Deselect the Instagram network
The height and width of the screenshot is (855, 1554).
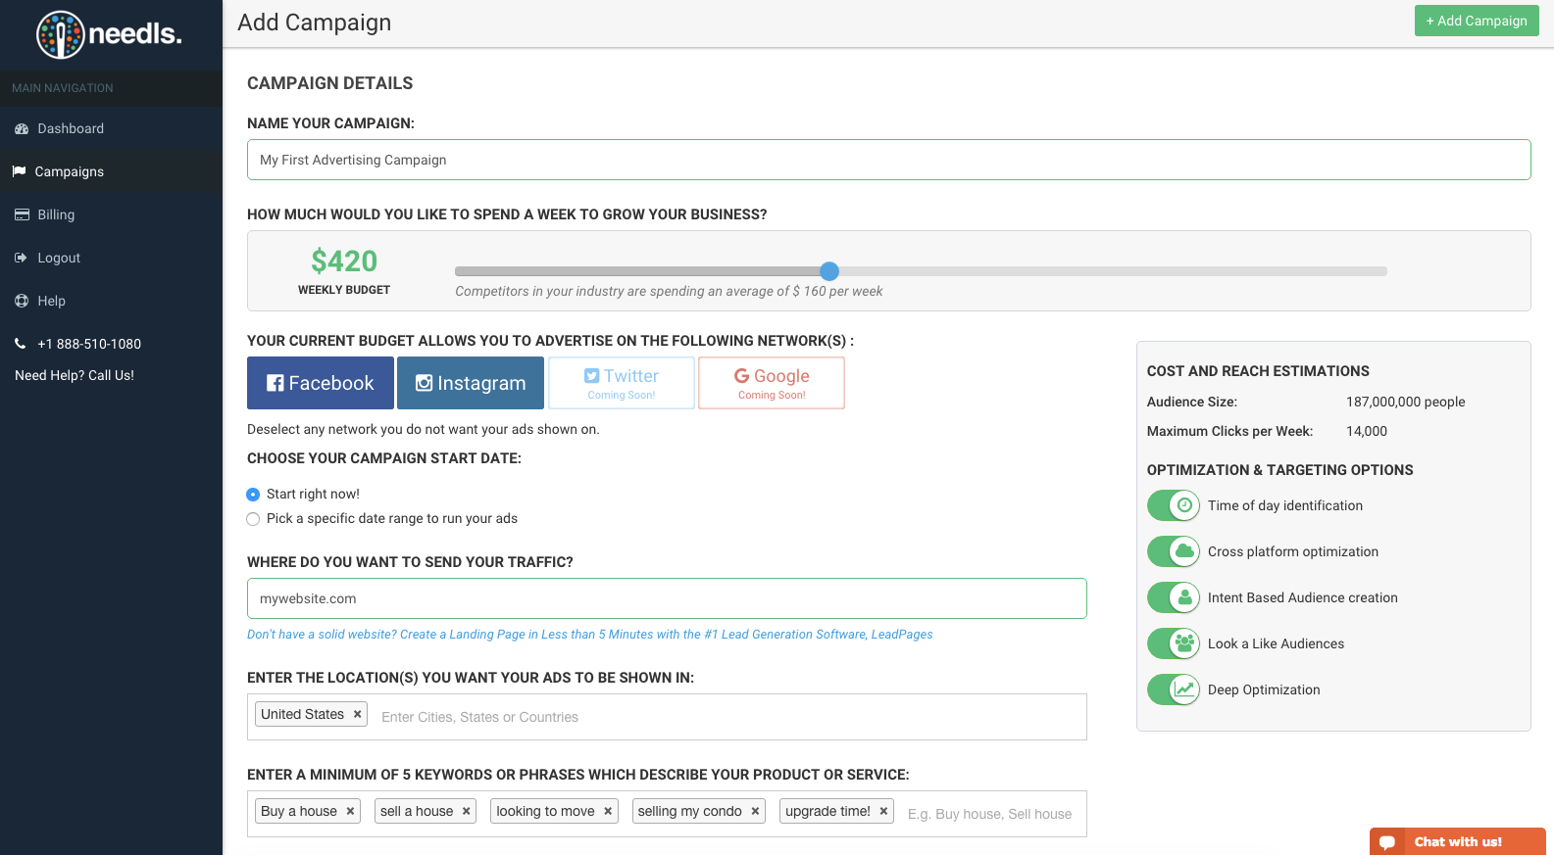tap(471, 383)
